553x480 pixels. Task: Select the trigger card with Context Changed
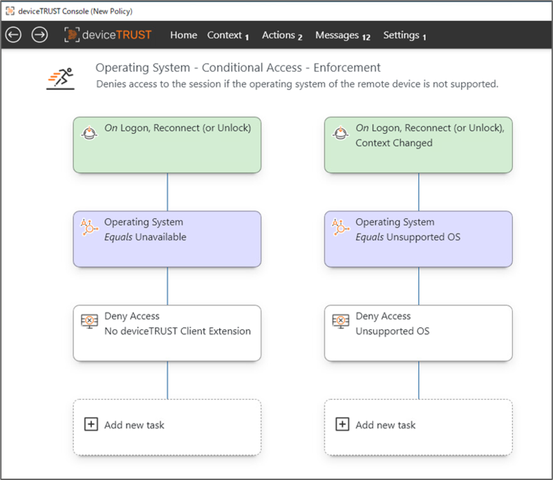[418, 145]
